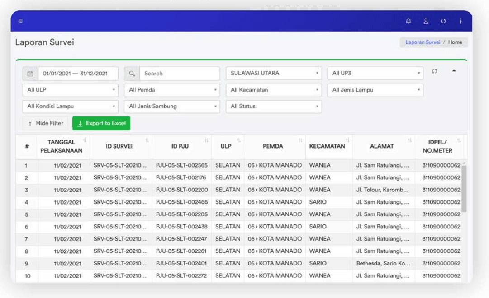Open the All Jenis Sambung dropdown

172,107
